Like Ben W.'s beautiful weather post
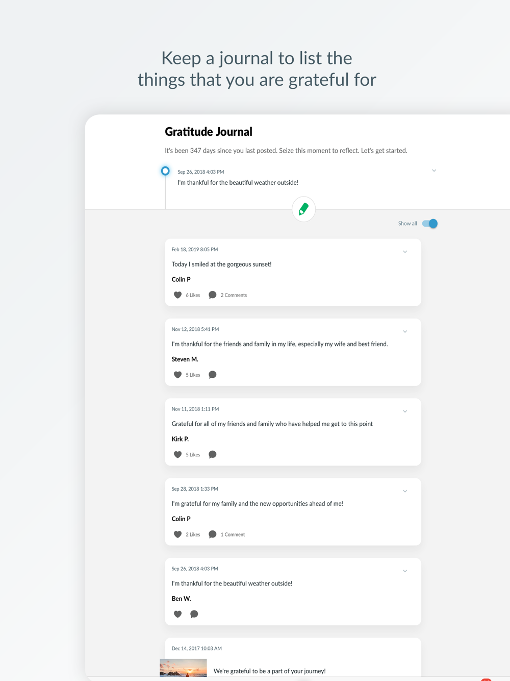The width and height of the screenshot is (510, 681). (177, 614)
